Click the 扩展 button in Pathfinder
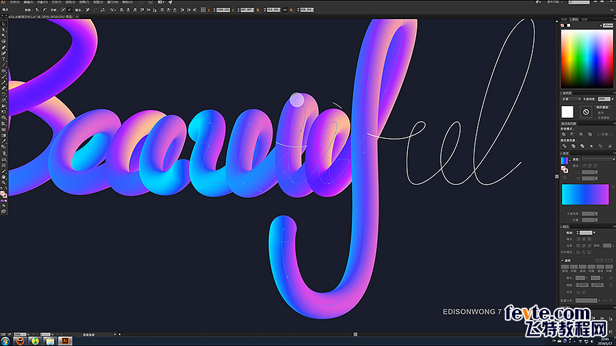616x346 pixels. 604,134
